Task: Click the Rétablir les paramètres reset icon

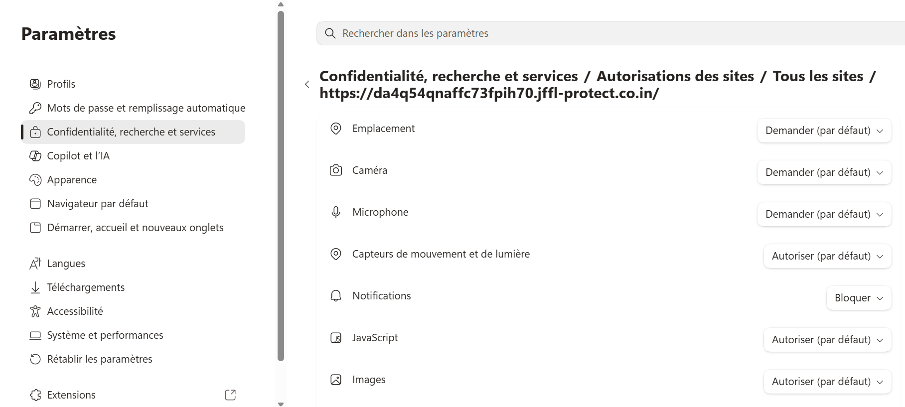Action: [35, 359]
